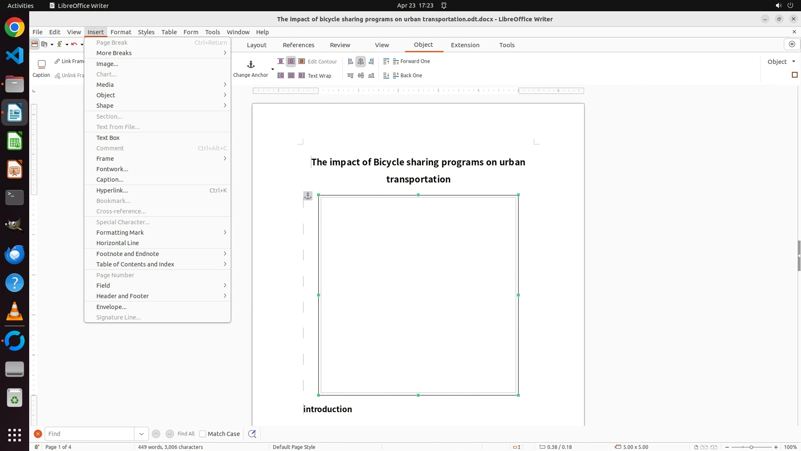Click the Wrap Off icon
This screenshot has width=801, height=451.
[x=281, y=61]
